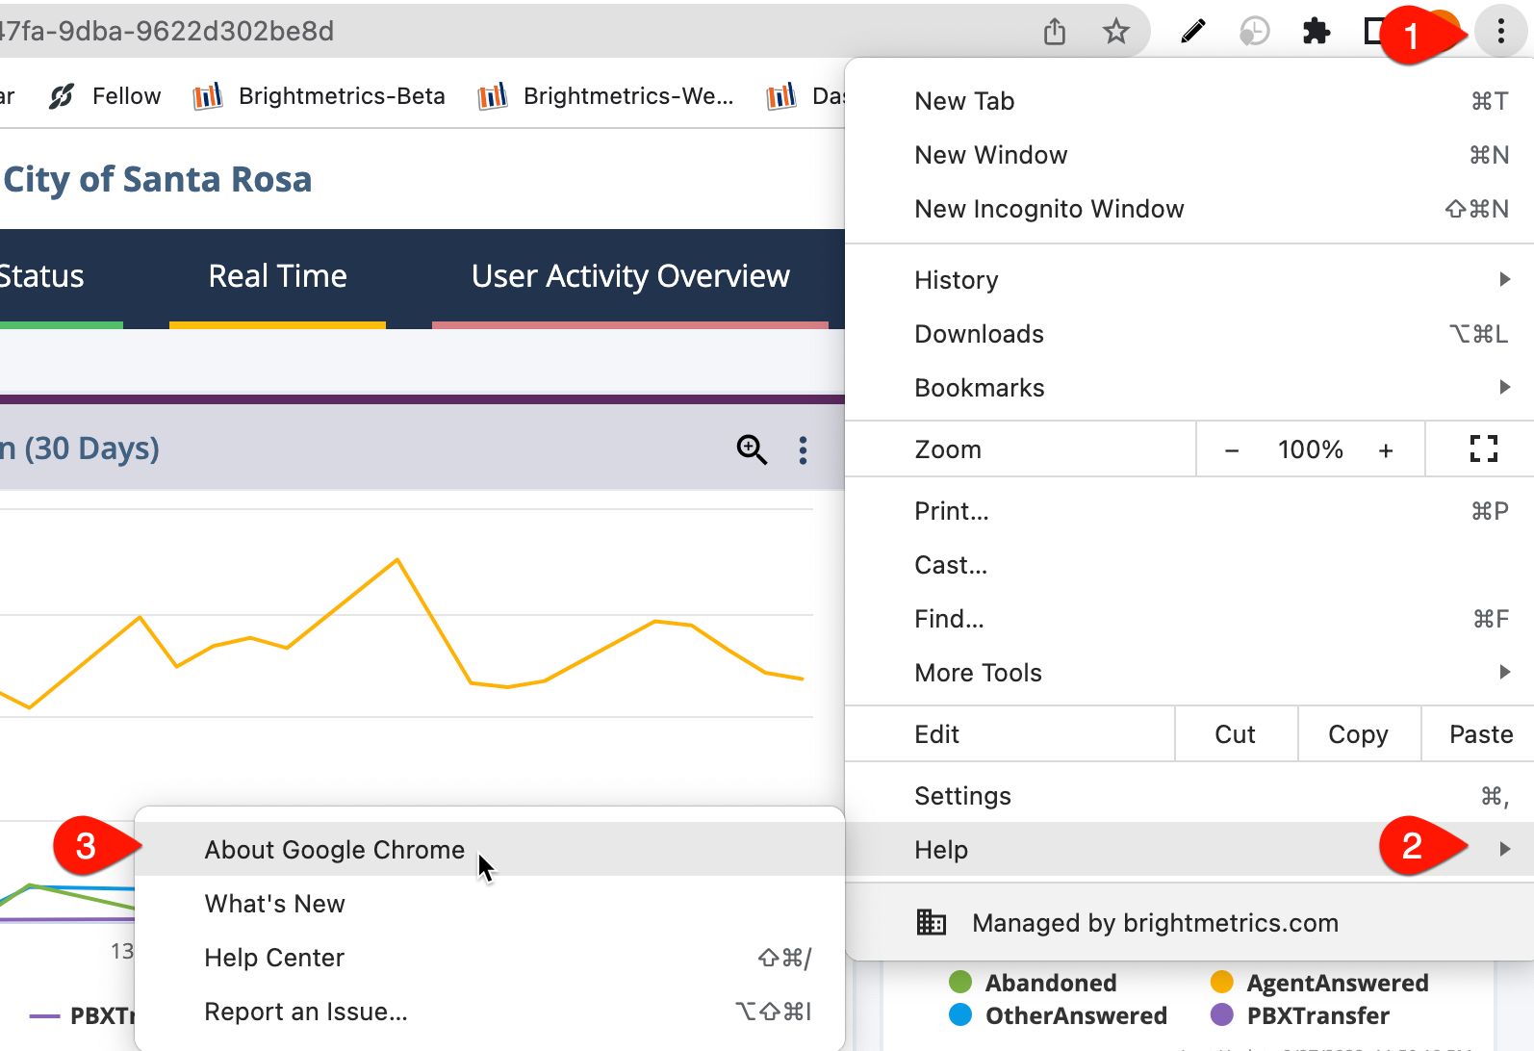Decrease zoom with the minus button
This screenshot has height=1051, width=1534.
1232,449
